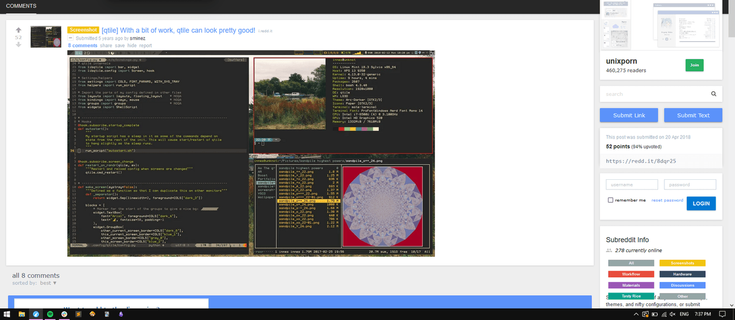Image resolution: width=735 pixels, height=320 pixels.
Task: Click the search magnifier icon in sidebar
Action: coord(713,94)
